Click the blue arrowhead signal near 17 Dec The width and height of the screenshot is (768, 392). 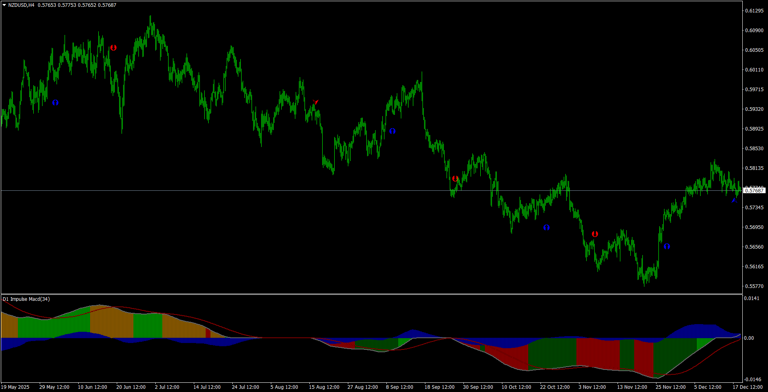coord(734,200)
